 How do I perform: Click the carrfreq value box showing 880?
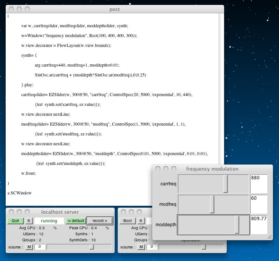(259, 184)
